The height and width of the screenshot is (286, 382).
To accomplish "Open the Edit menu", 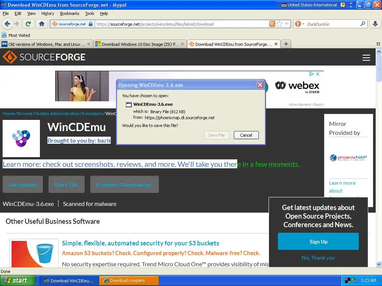I will pos(18,13).
